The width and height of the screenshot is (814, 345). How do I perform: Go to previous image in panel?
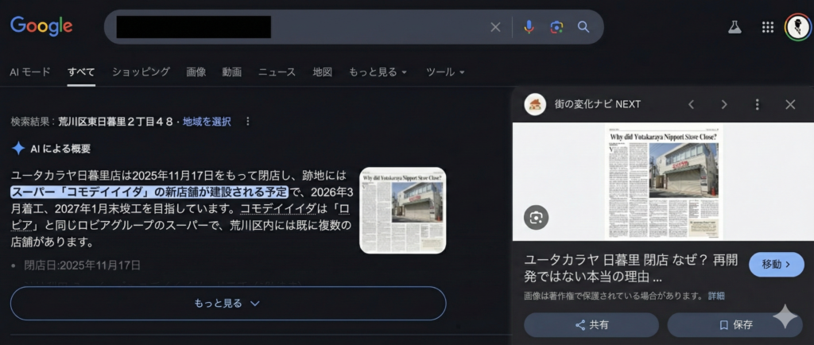[691, 104]
